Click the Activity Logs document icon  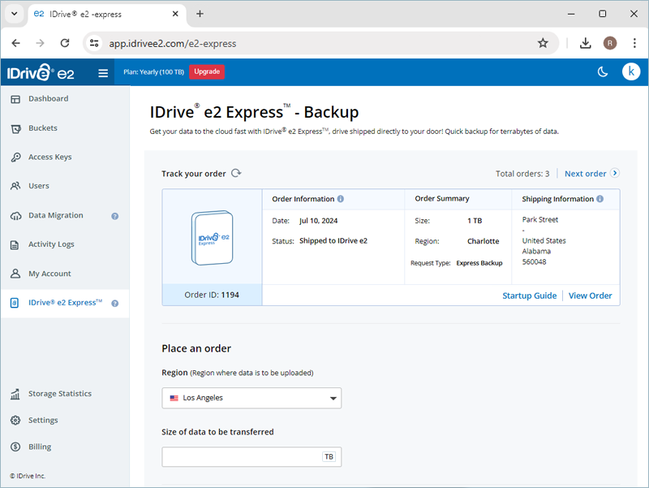tap(15, 245)
